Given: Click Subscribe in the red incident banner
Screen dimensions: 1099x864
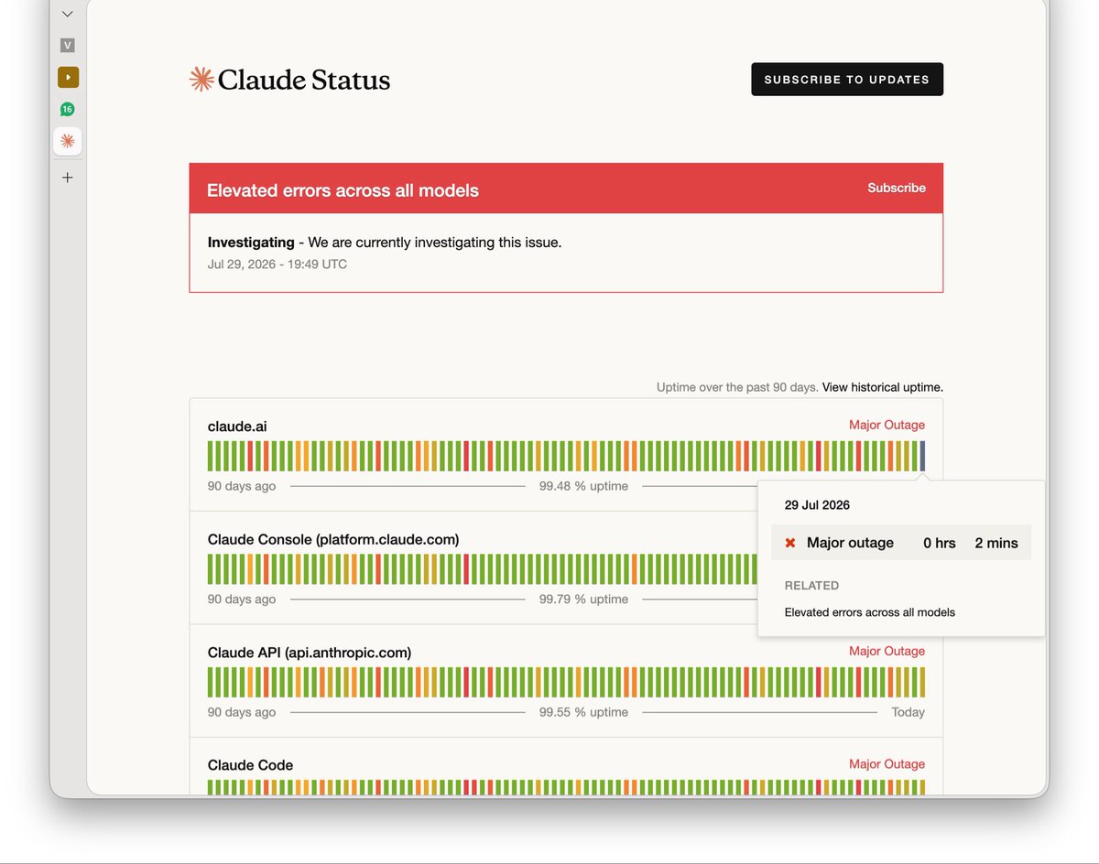Looking at the screenshot, I should (x=897, y=188).
